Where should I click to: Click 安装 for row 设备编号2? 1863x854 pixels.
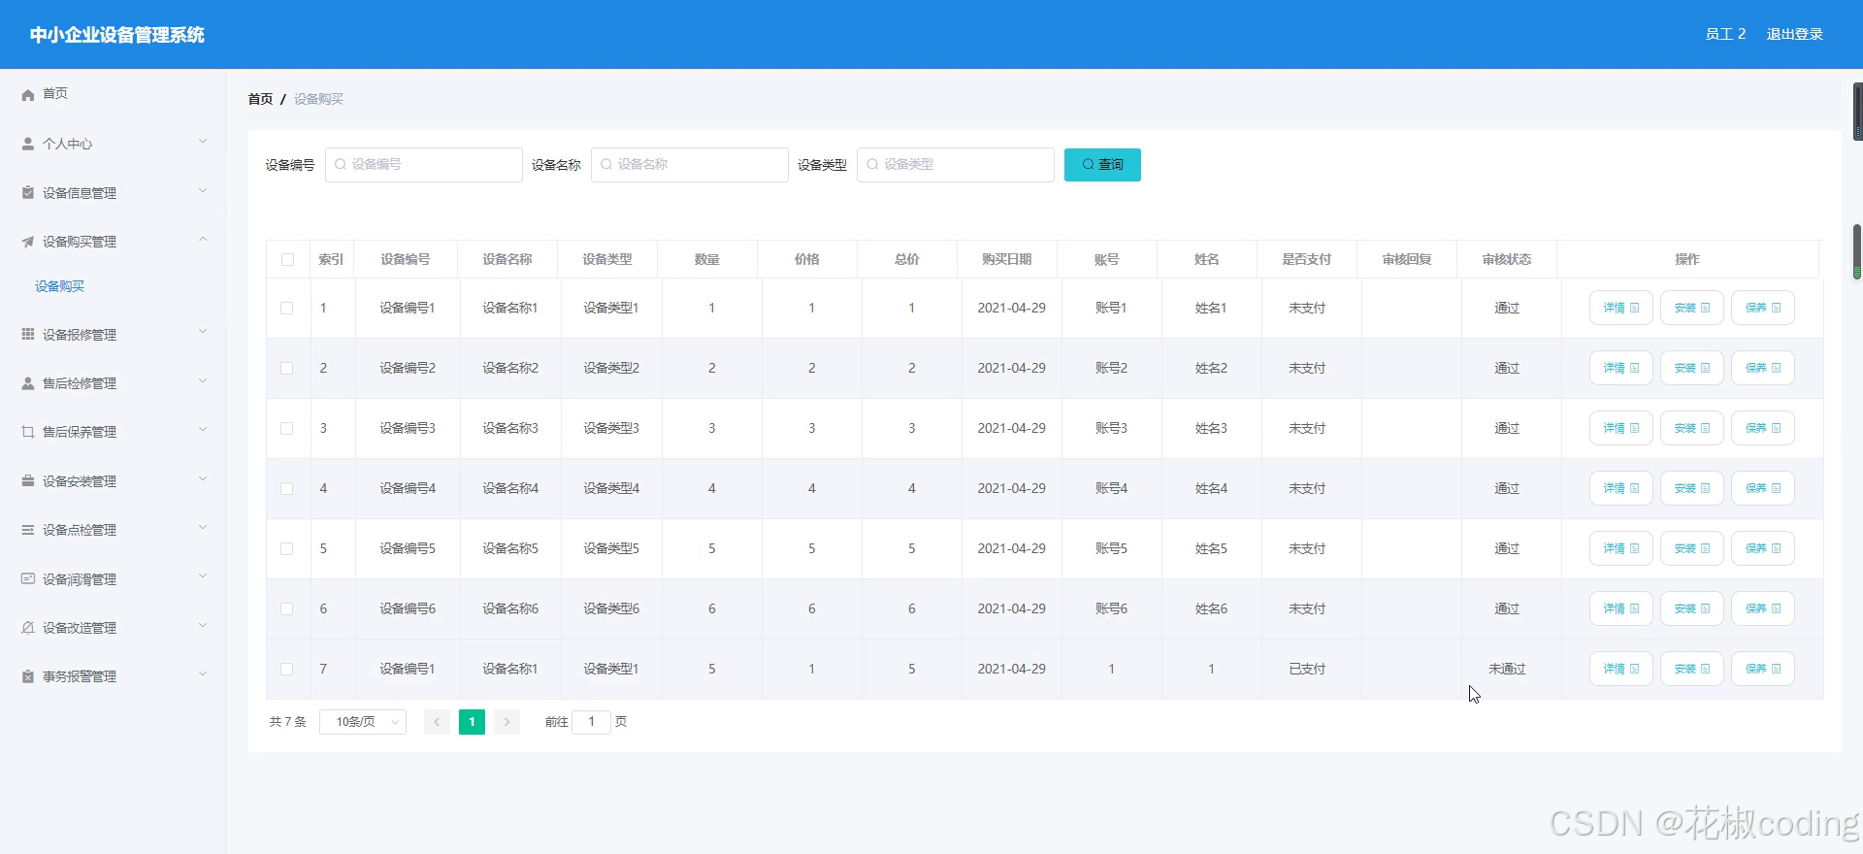1692,368
